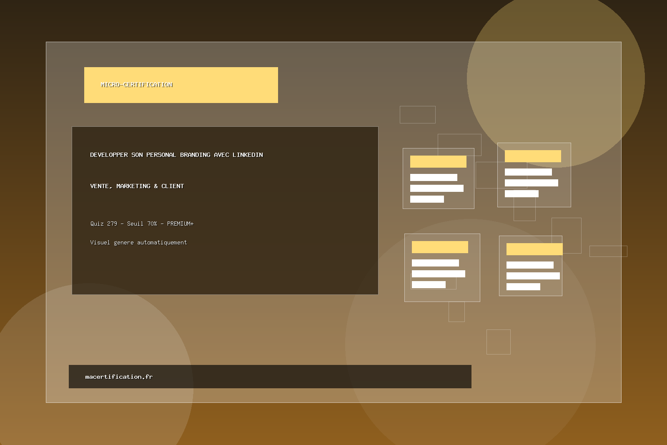Image resolution: width=667 pixels, height=445 pixels.
Task: Click the yellow MICRO-CERTIFICATION badge
Action: point(181,85)
